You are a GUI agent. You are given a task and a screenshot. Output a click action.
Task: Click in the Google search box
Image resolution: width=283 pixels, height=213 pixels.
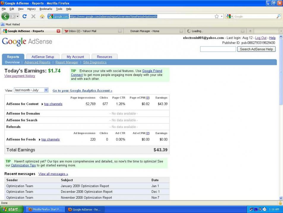(255, 16)
